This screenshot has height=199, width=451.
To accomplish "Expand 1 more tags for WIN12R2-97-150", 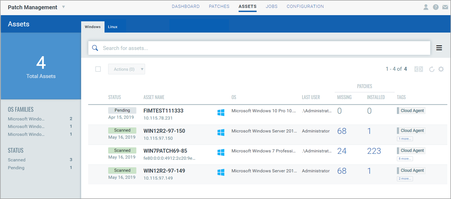I will point(405,139).
